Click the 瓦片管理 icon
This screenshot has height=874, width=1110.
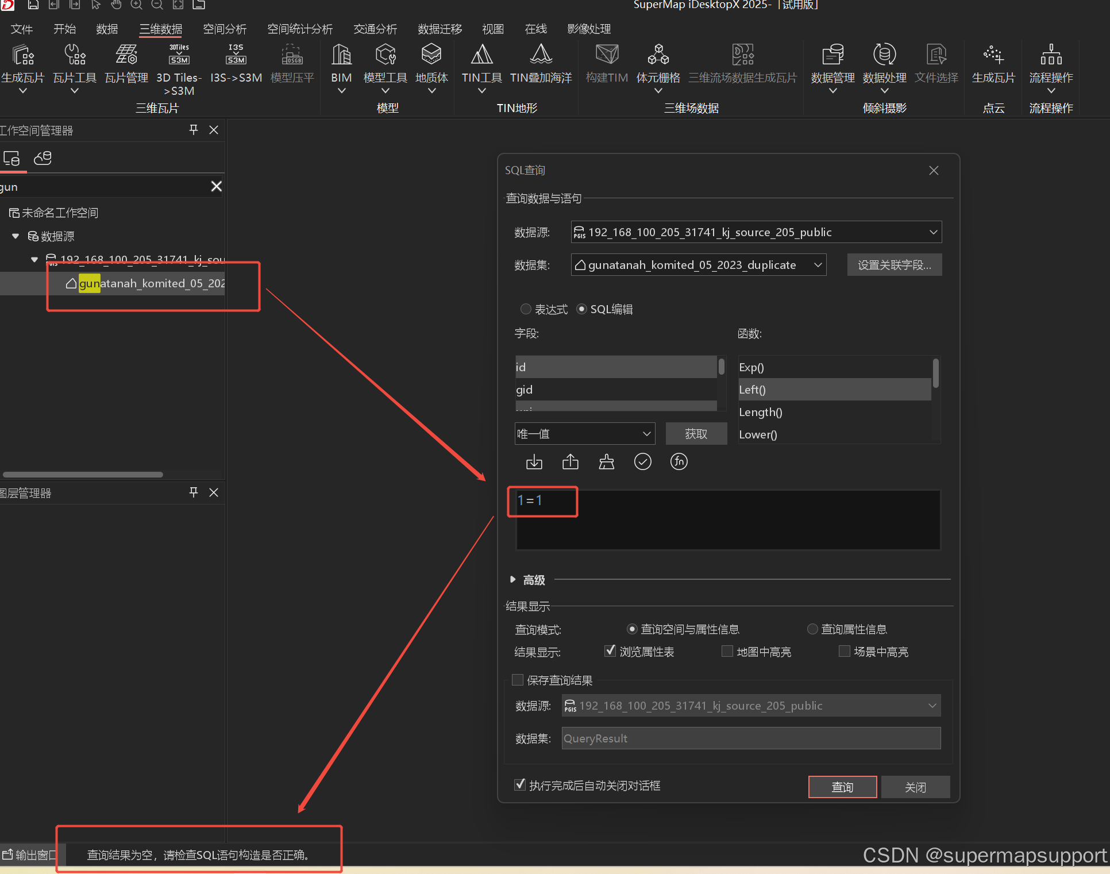tap(126, 55)
